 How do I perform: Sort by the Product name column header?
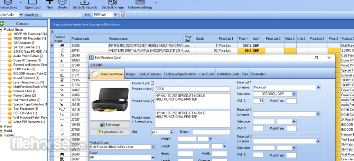[x=146, y=39]
